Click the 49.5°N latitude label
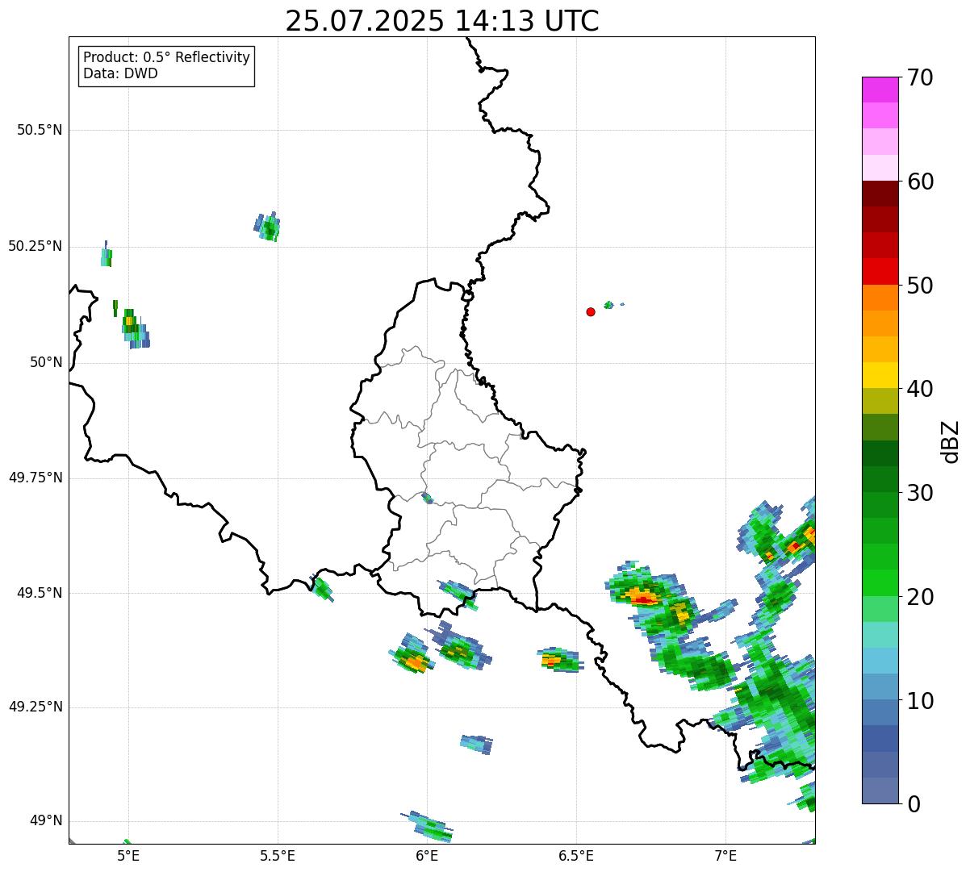This screenshot has height=872, width=970. click(x=39, y=593)
